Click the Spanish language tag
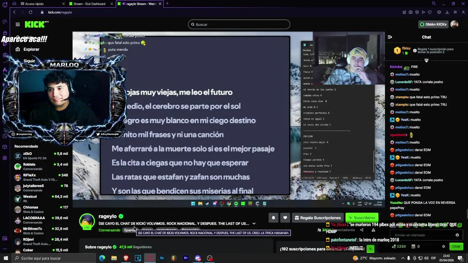The height and width of the screenshot is (263, 468). coord(130,230)
